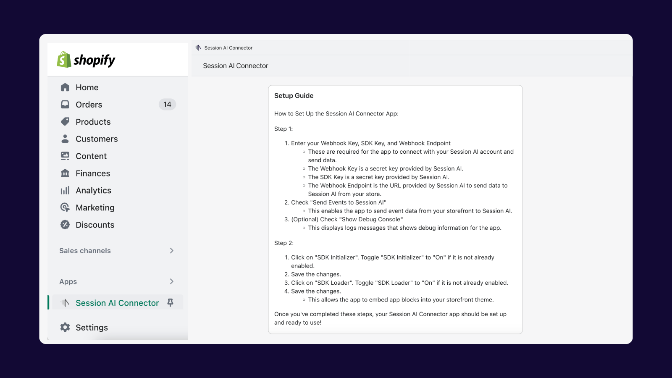Go to Marketing
672x378 pixels.
(95, 208)
